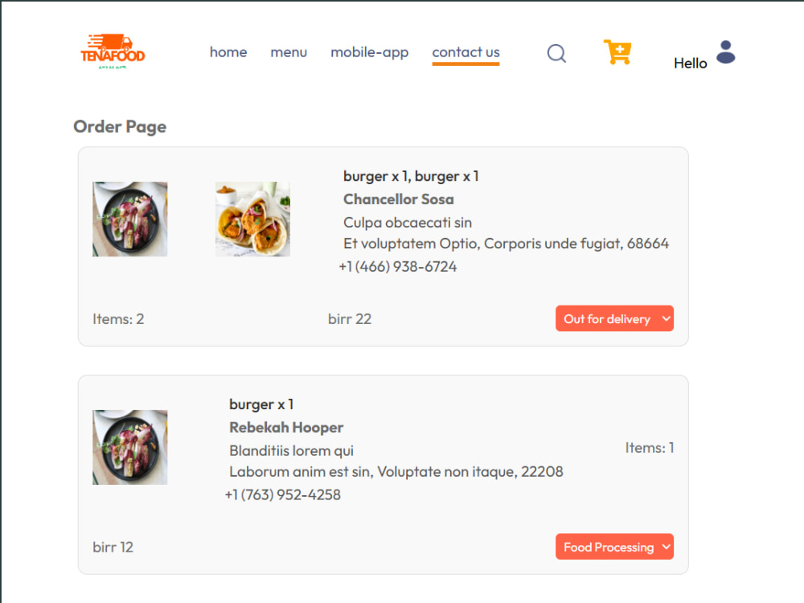
Task: Click the TenaFood truck logo
Action: 113,51
